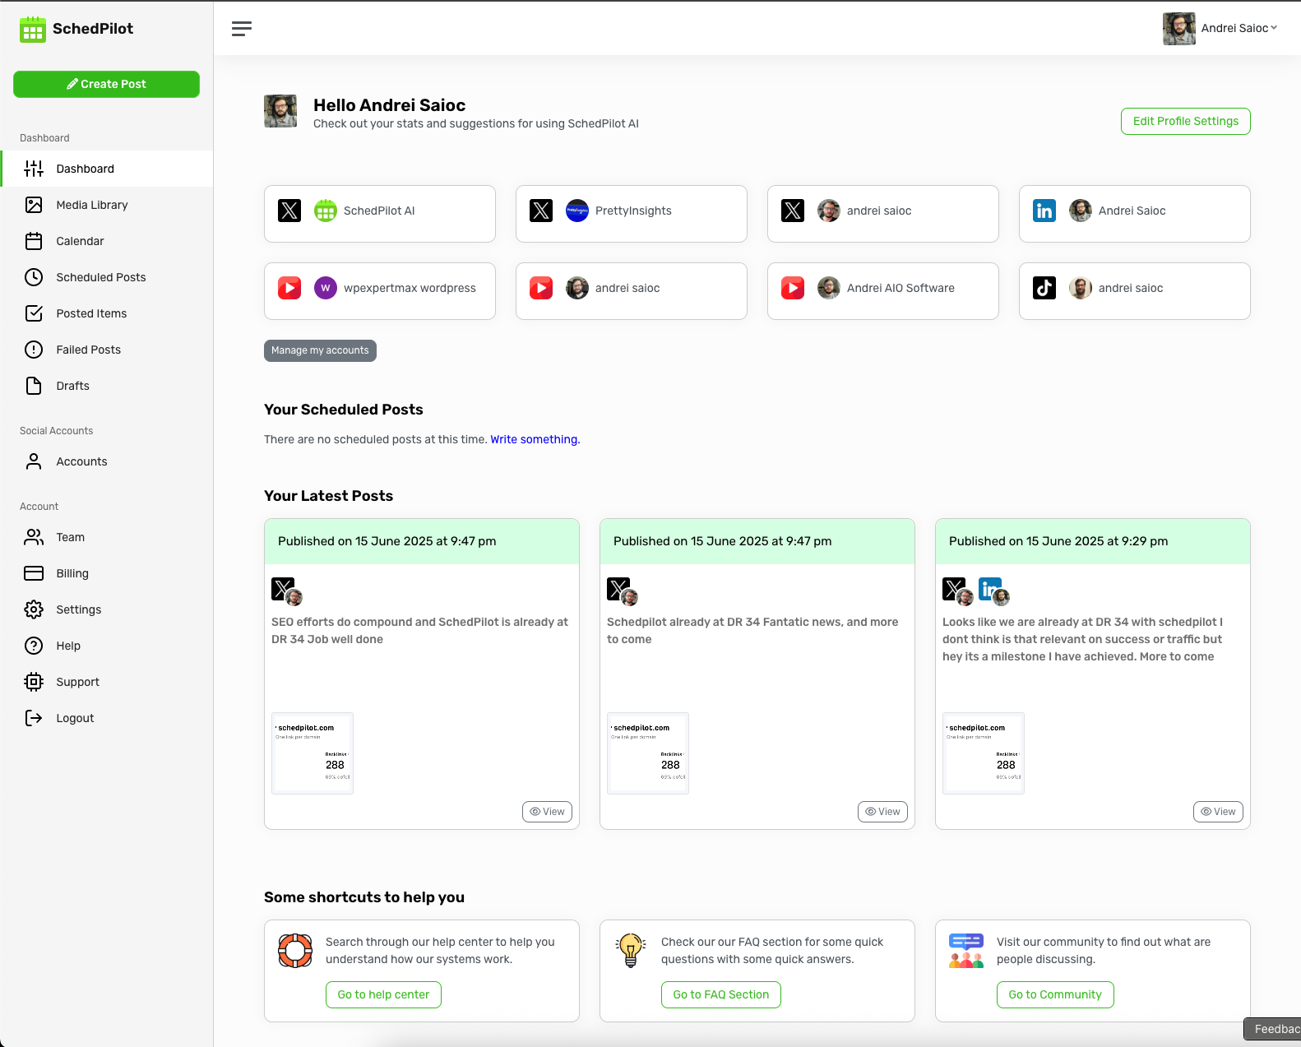Open thumbnail in 9:29 pm post
Viewport: 1301px width, 1047px height.
984,753
